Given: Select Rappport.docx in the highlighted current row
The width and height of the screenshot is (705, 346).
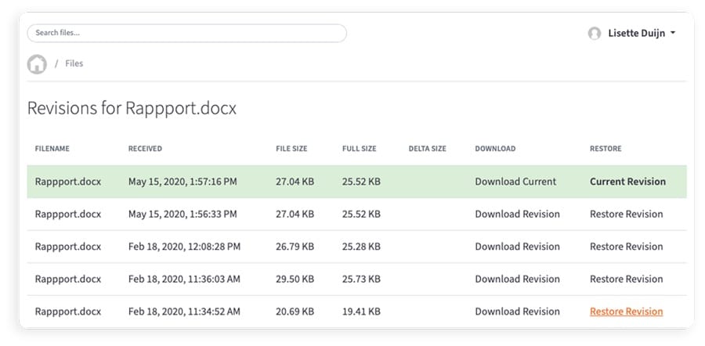Looking at the screenshot, I should [68, 182].
